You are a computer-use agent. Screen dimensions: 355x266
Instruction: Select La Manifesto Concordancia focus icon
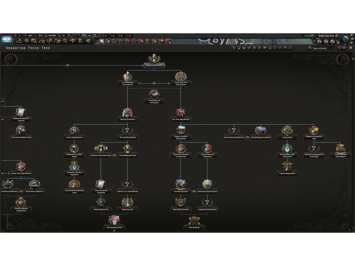pos(128,76)
